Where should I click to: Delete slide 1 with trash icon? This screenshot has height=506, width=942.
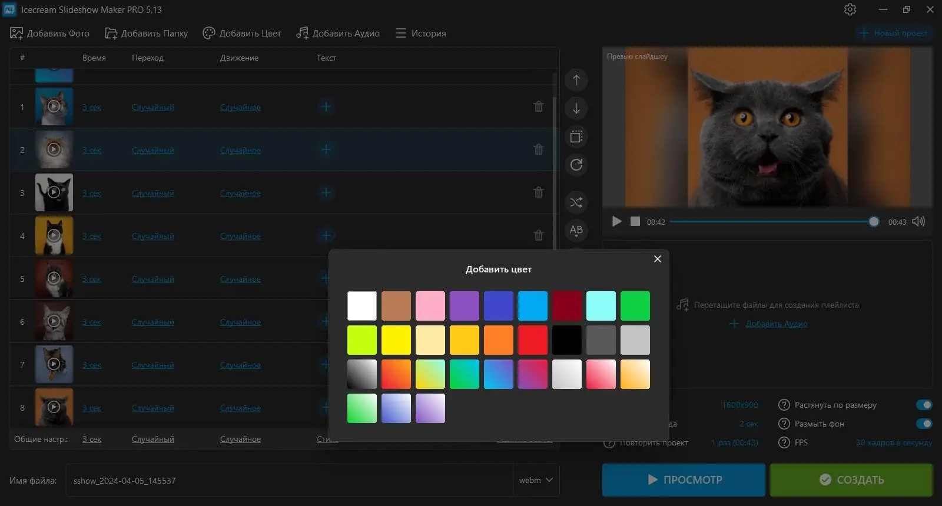[538, 106]
